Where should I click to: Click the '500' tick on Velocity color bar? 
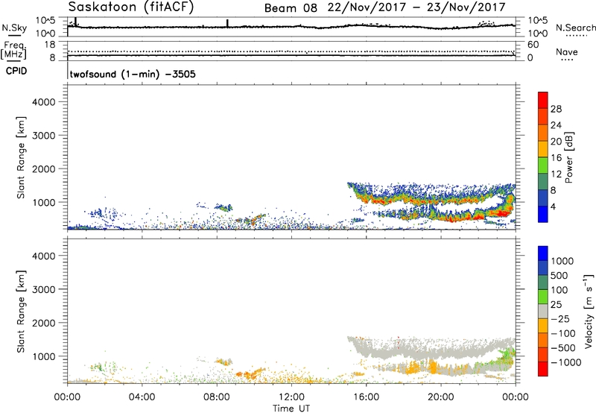[559, 275]
